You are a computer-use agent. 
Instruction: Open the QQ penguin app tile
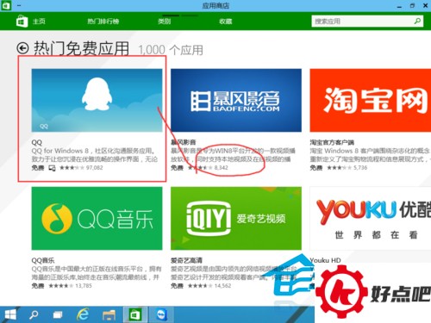[97, 100]
